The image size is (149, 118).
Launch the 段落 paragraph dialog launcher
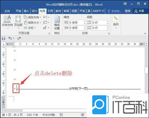(x=109, y=34)
